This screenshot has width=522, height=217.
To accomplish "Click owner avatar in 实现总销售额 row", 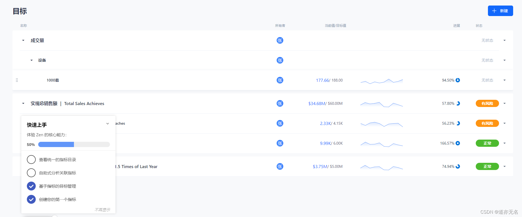I will coord(280,103).
